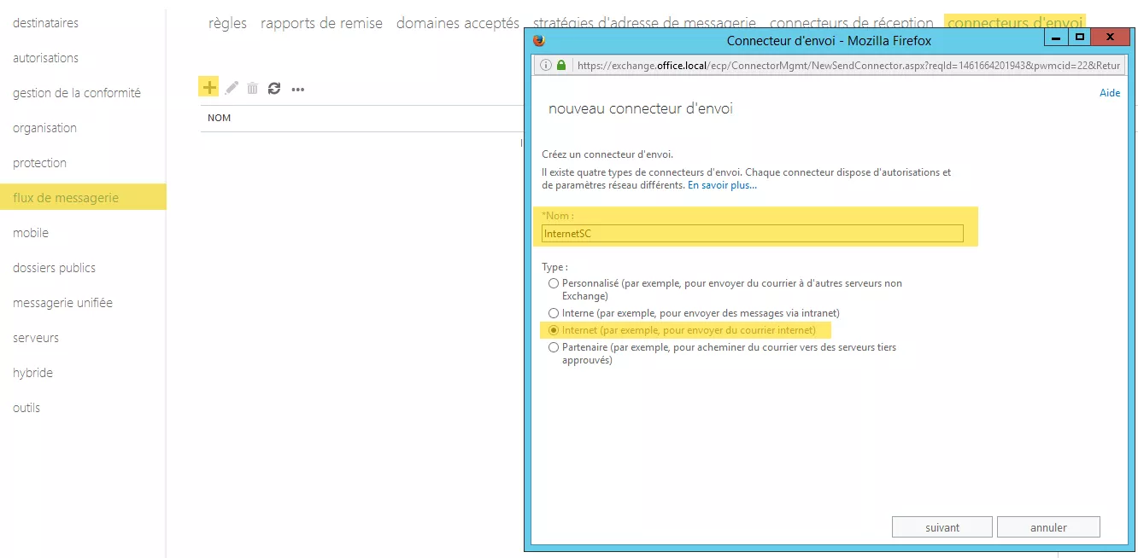This screenshot has width=1138, height=558.
Task: Open protection in the left sidebar
Action: pos(39,163)
